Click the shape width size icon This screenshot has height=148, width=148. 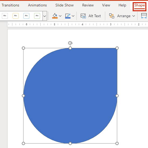pos(144,16)
